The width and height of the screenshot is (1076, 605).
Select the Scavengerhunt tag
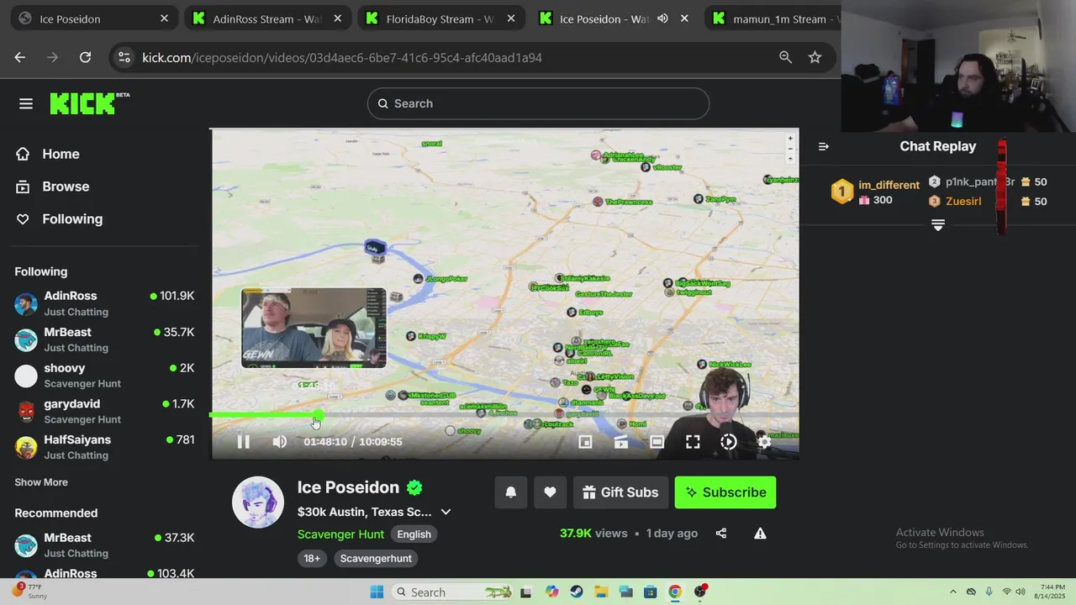[376, 558]
